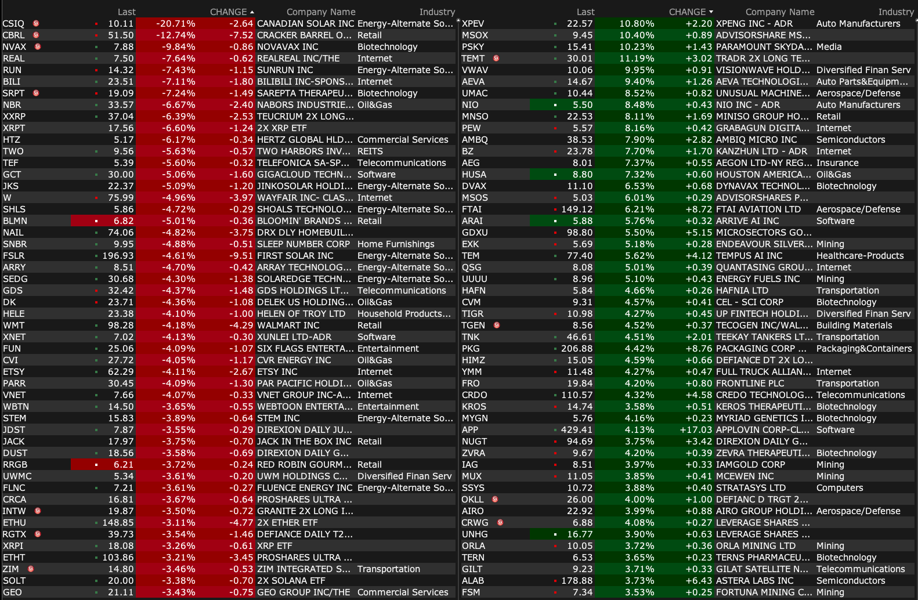Click the red badge icon next to CBRL
The width and height of the screenshot is (918, 600).
[36, 35]
